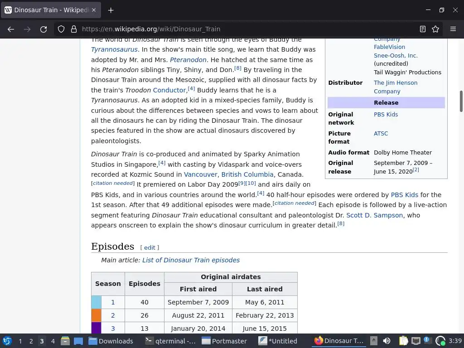The height and width of the screenshot is (348, 464).
Task: Follow the Conductor link
Action: 169,90
